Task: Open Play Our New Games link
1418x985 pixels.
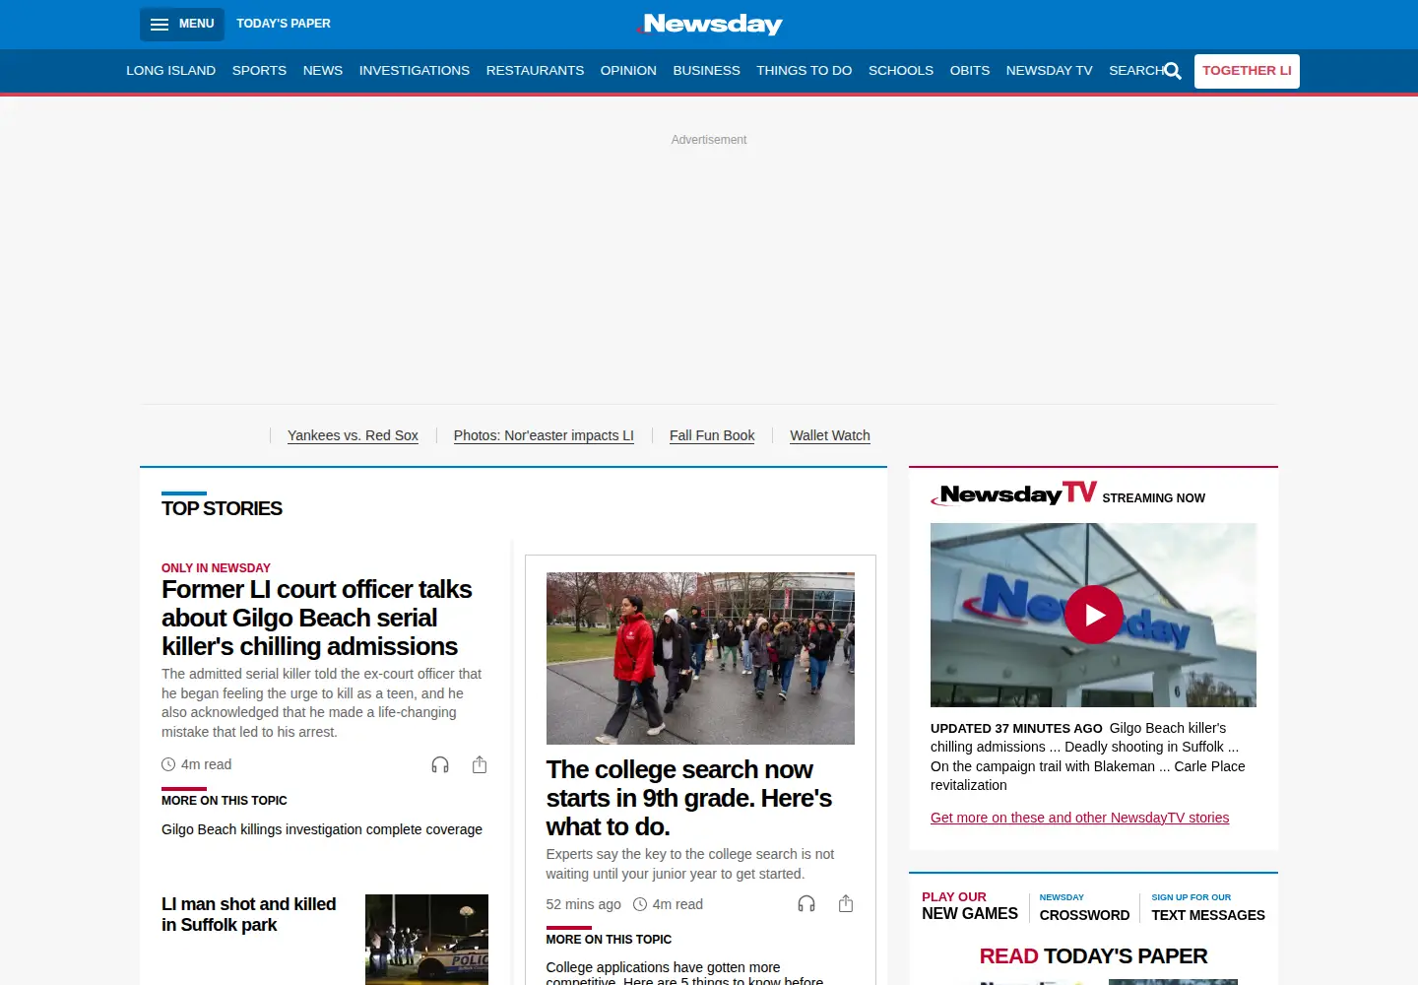Action: (970, 906)
